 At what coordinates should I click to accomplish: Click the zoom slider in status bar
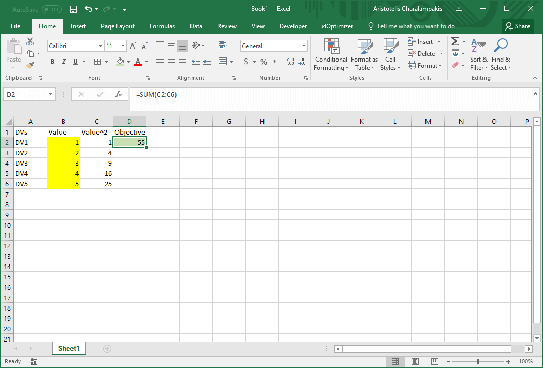click(x=478, y=361)
